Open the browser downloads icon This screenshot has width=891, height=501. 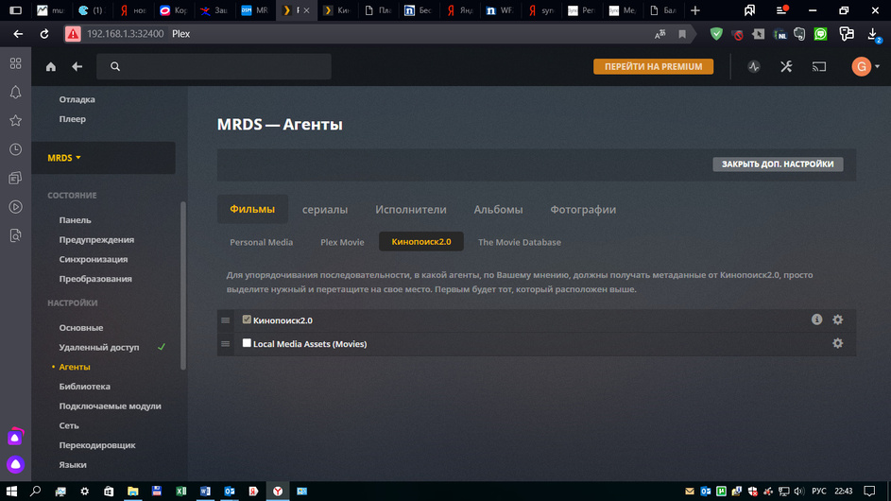pyautogui.click(x=873, y=34)
